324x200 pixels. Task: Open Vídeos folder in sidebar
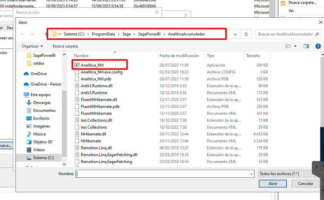(x=36, y=150)
